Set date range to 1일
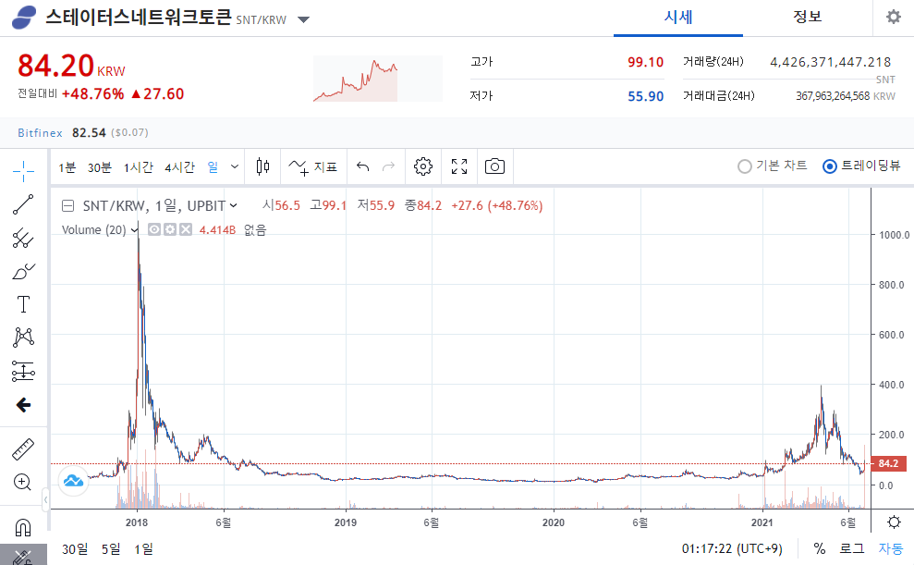Screen dimensions: 914x565 point(143,549)
